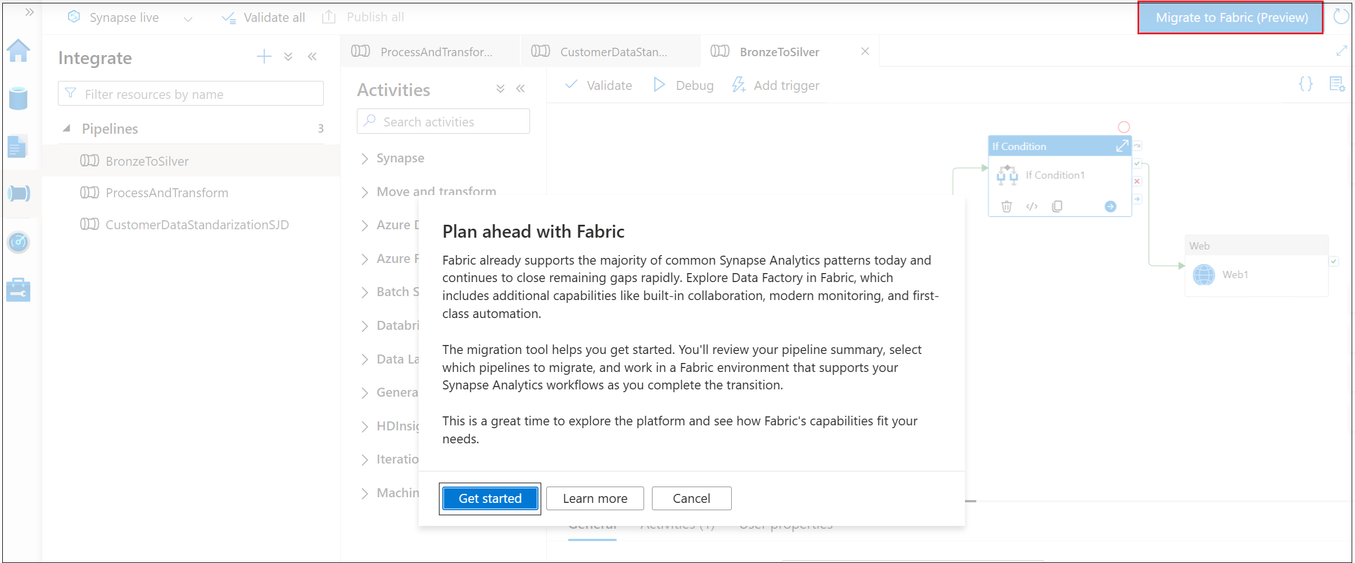The height and width of the screenshot is (563, 1355).
Task: Click the Web1 success output connector
Action: coord(1334,261)
